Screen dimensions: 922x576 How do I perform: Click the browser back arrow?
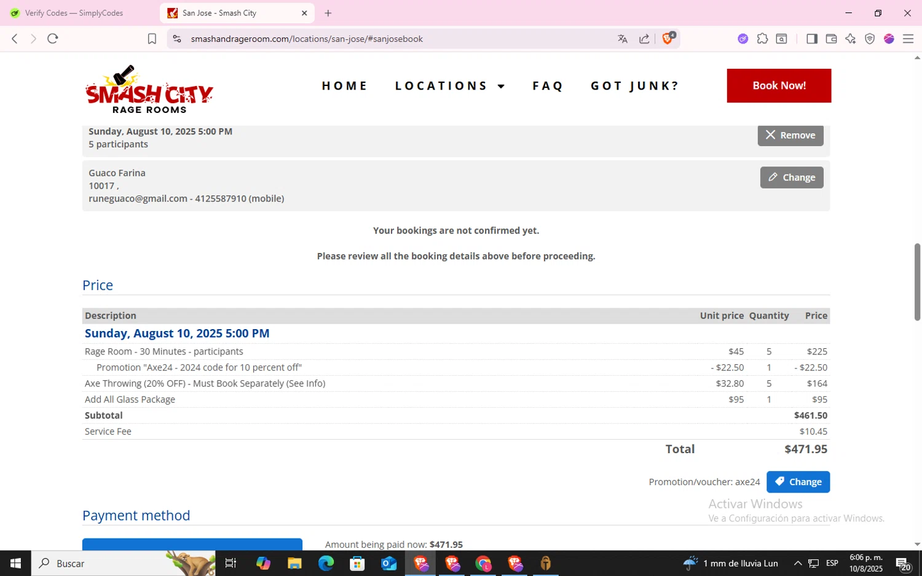tap(15, 39)
